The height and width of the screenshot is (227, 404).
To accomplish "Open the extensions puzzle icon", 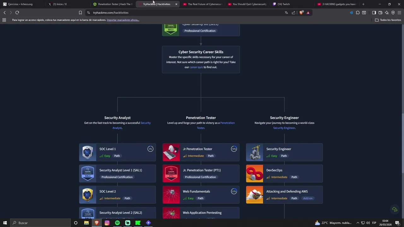I will click(358, 13).
